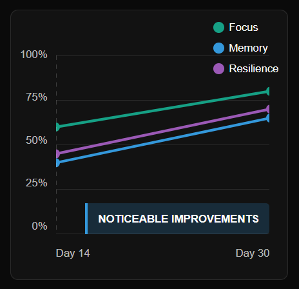Image resolution: width=299 pixels, height=289 pixels.
Task: Click the Day 14 axis label
Action: [x=73, y=253]
